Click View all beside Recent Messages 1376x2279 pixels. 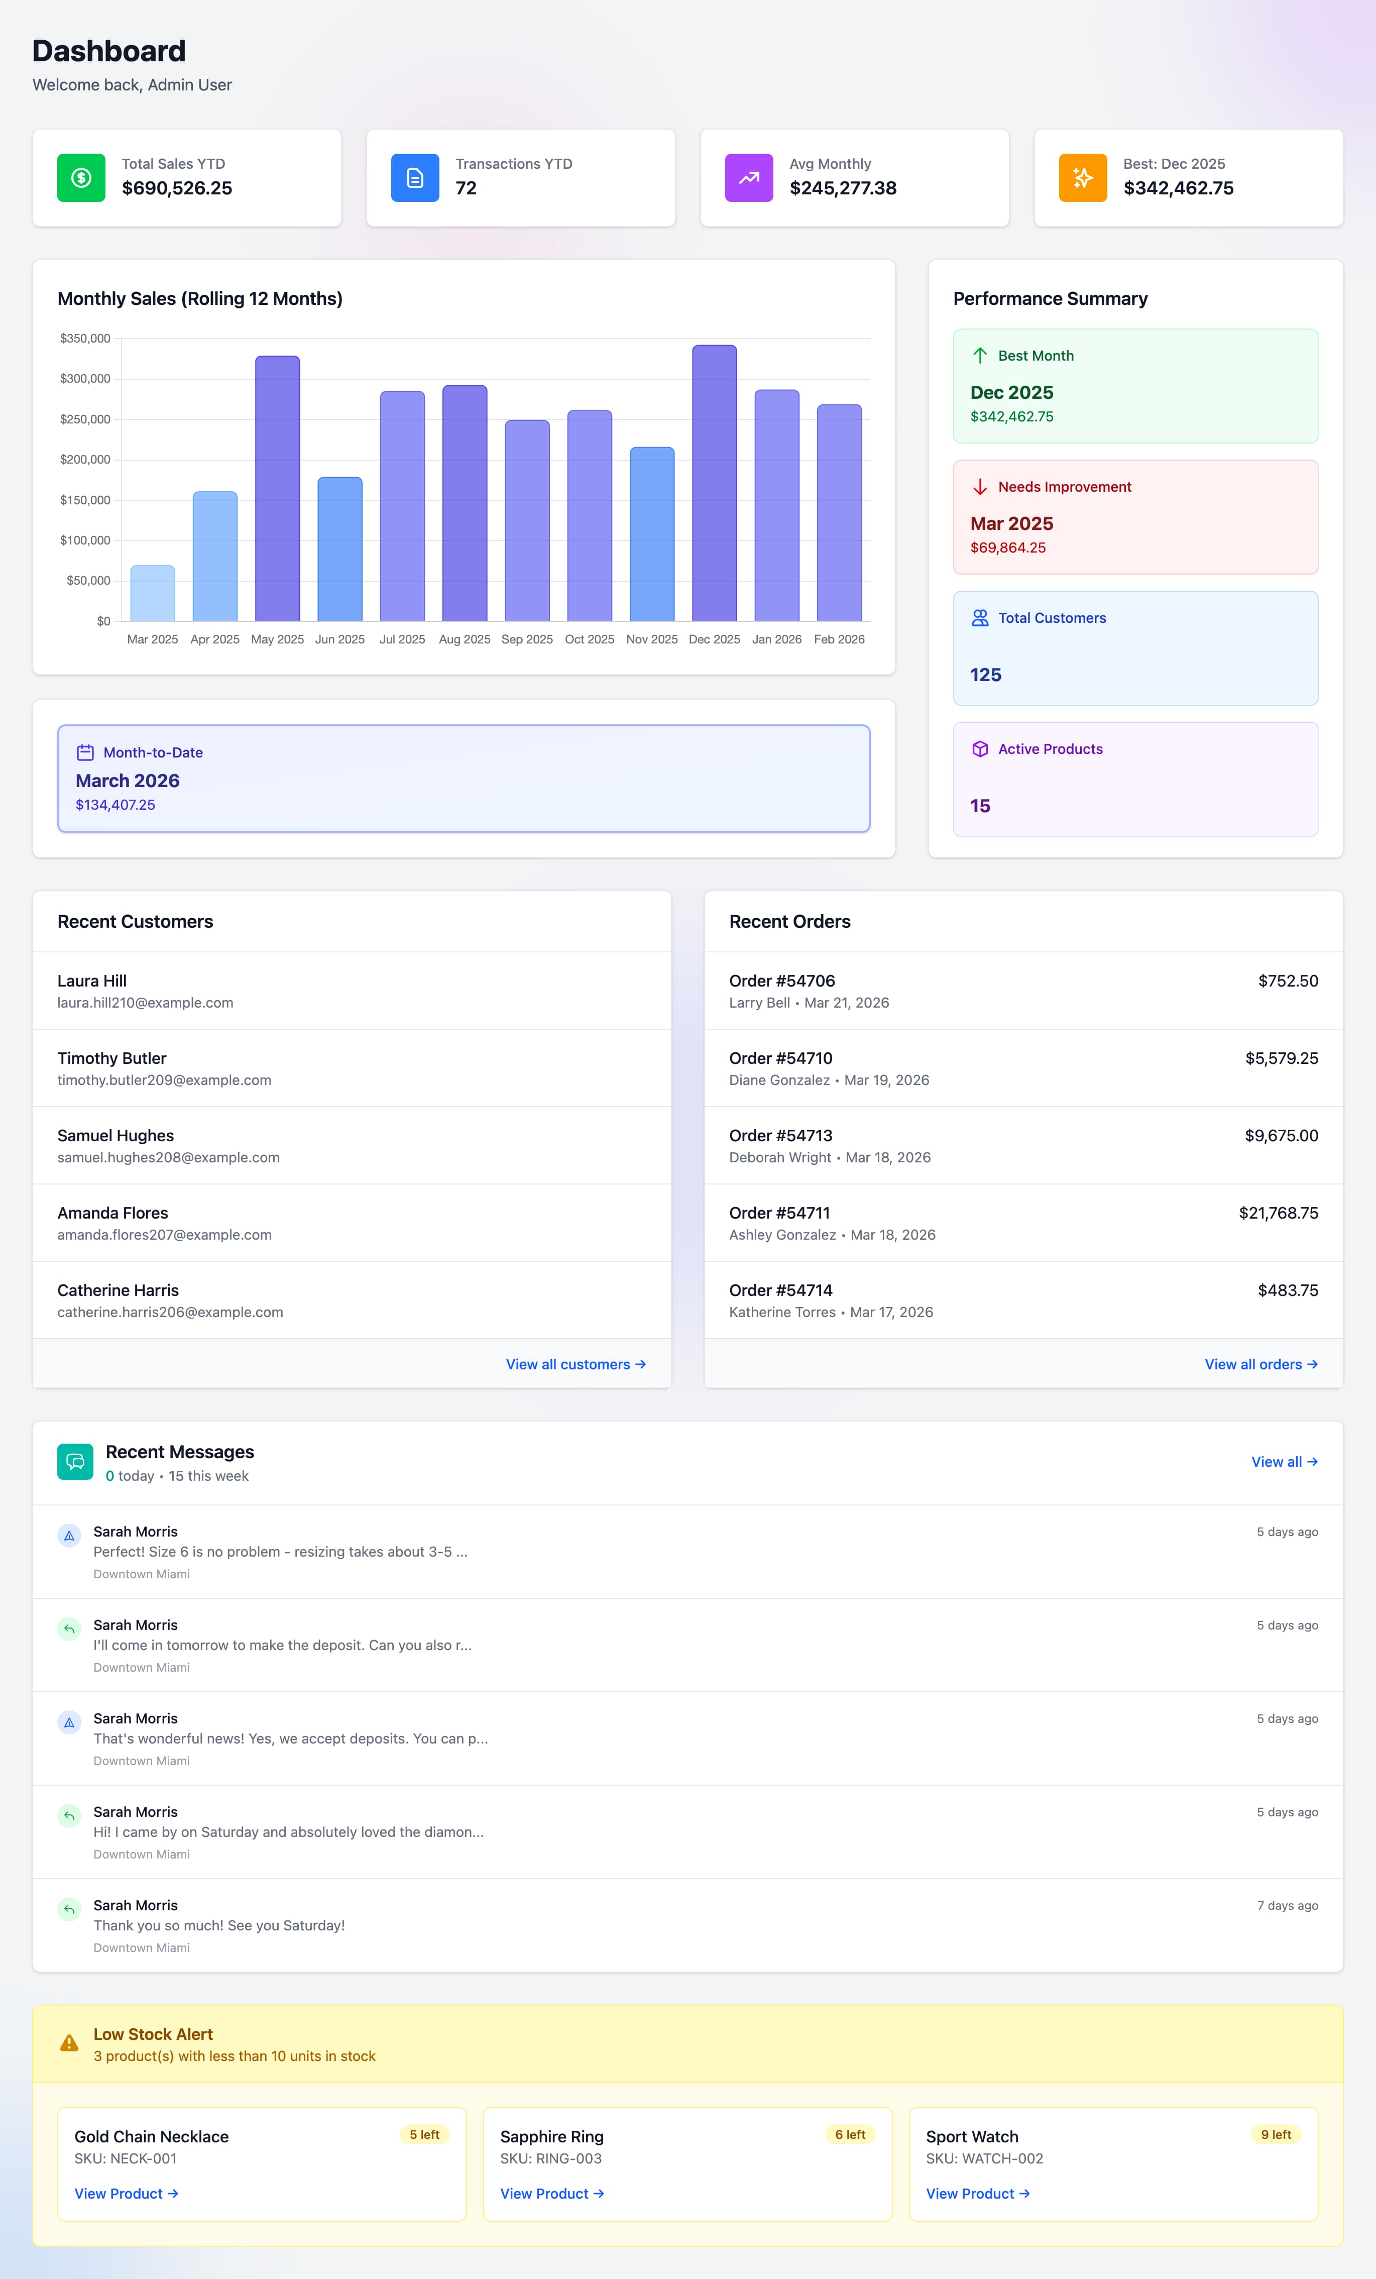tap(1285, 1461)
